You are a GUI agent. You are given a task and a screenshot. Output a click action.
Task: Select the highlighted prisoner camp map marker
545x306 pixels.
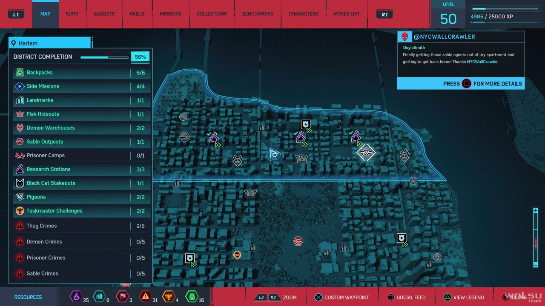[366, 152]
